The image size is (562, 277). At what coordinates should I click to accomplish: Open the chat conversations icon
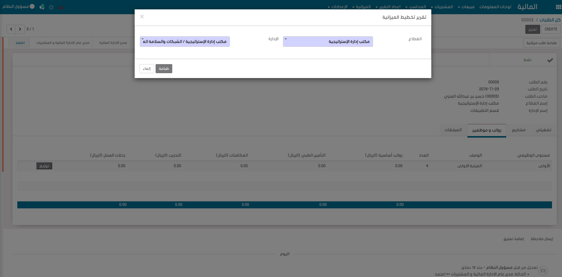click(42, 7)
